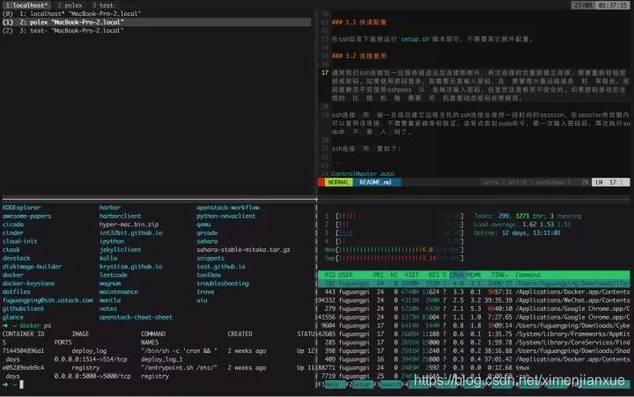The image size is (634, 397).
Task: Select htop process row PID 409
Action: pos(474,359)
